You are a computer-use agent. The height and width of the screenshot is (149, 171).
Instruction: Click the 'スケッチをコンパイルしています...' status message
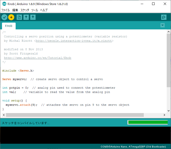(26, 123)
